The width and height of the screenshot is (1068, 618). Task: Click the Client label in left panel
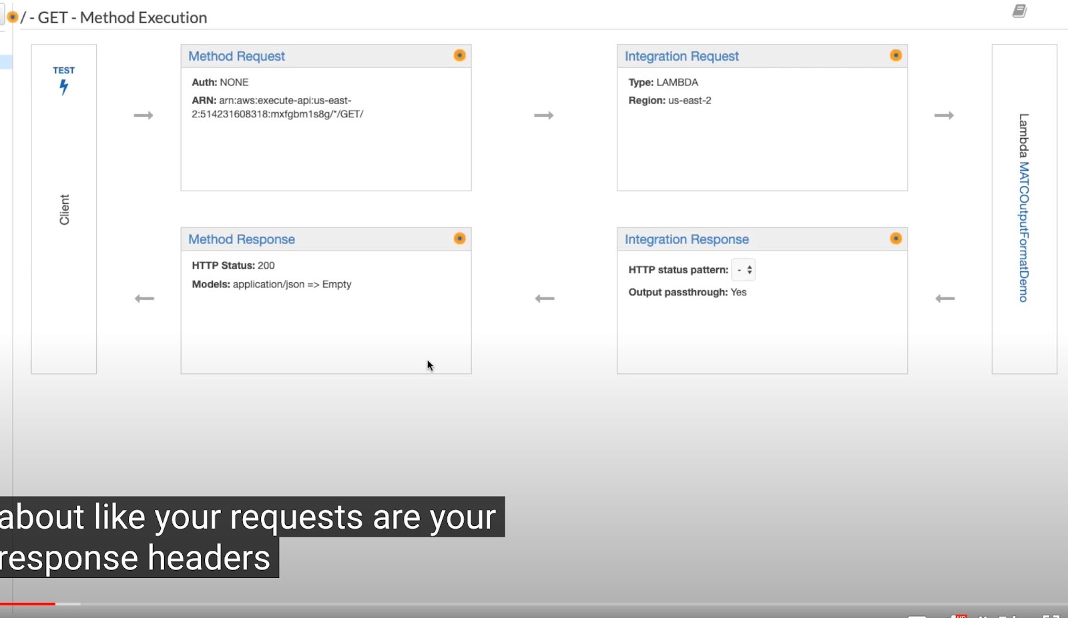coord(64,209)
